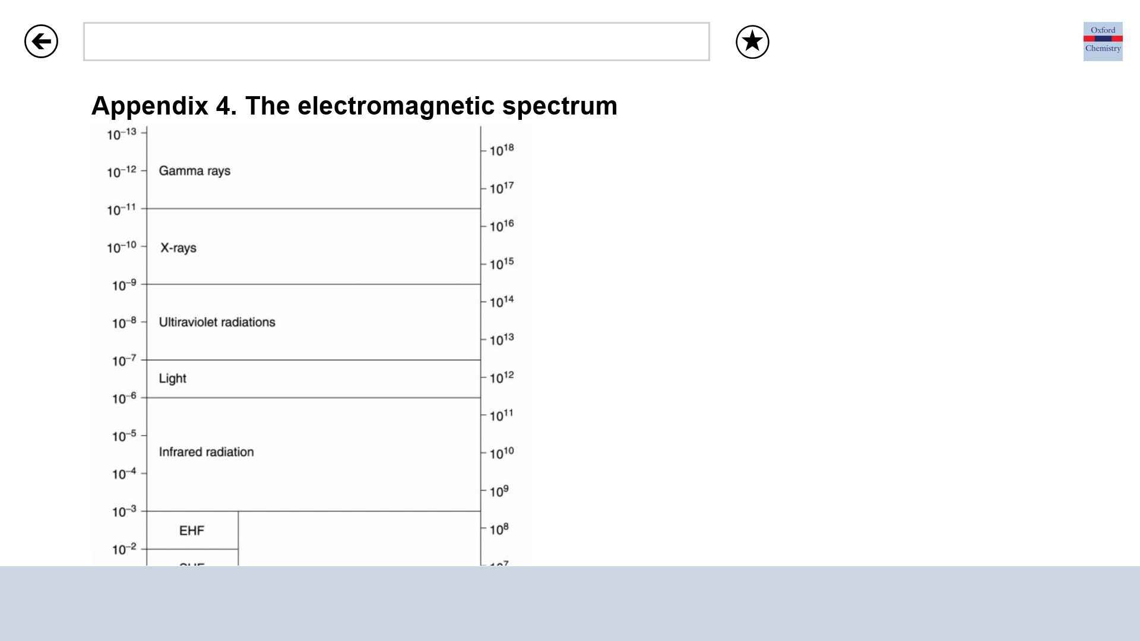Select the Gamma rays label in the chart
This screenshot has width=1140, height=641.
point(194,171)
